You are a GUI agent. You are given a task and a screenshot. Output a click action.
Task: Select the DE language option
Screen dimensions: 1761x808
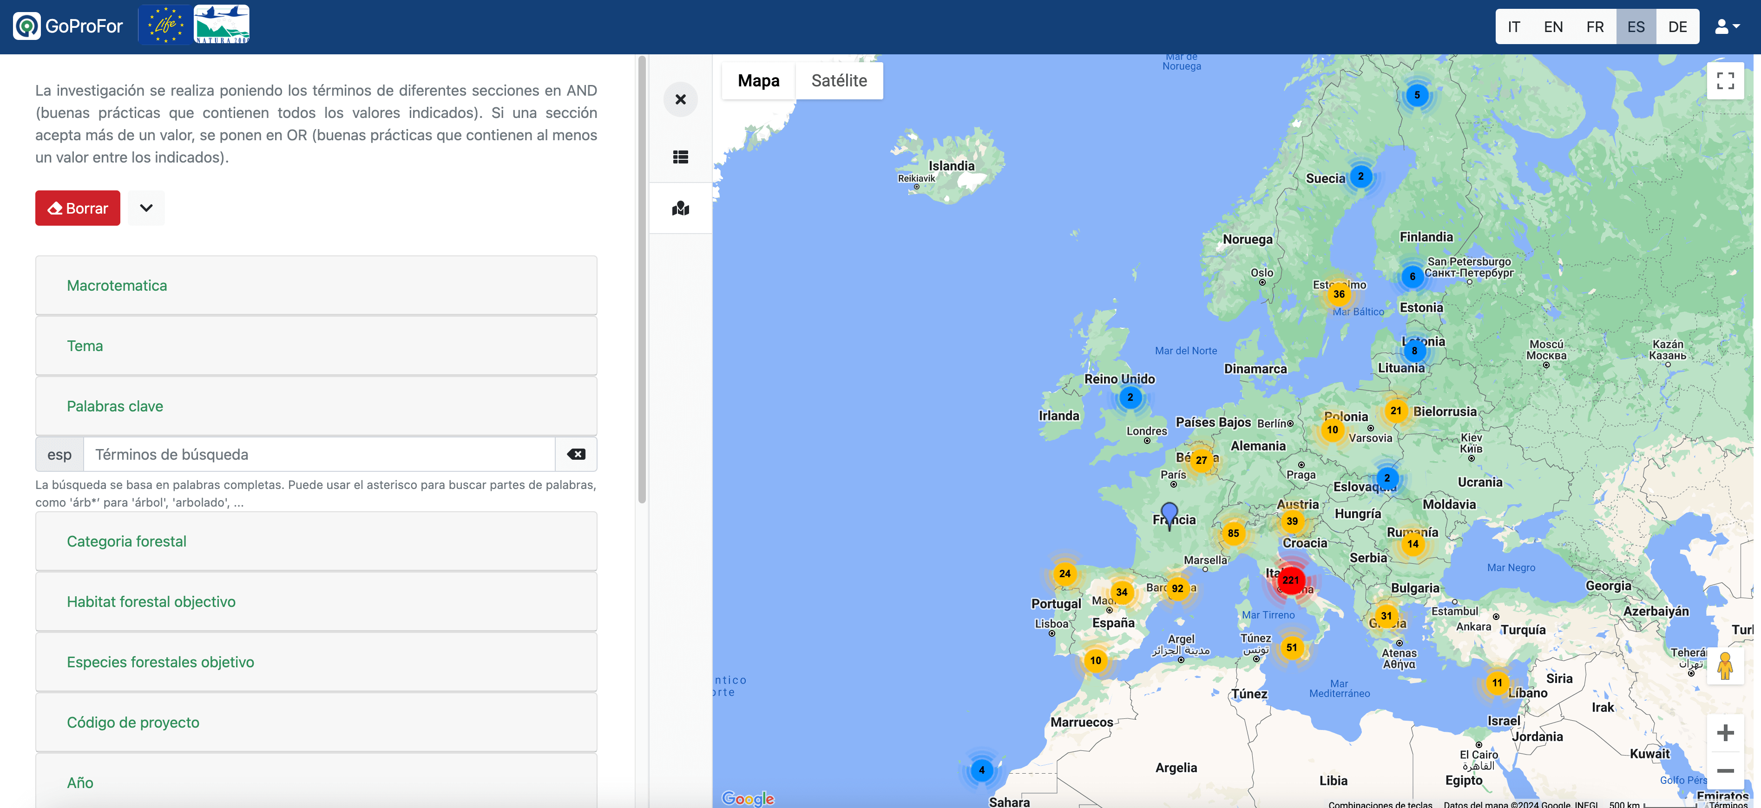pyautogui.click(x=1678, y=26)
